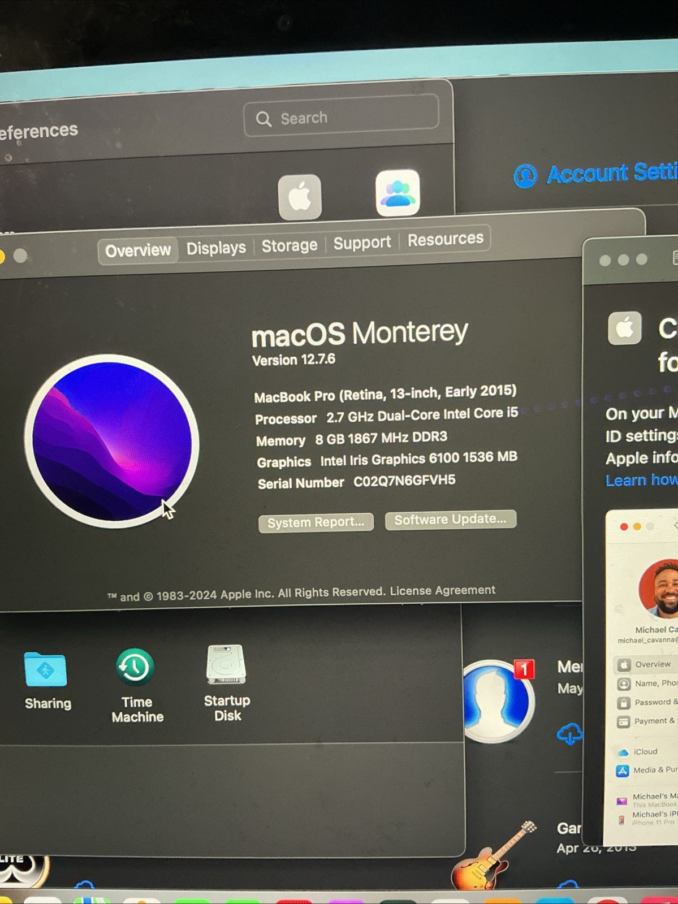This screenshot has width=678, height=904.
Task: Click the minimize button of About This Mac
Action: pyautogui.click(x=2, y=257)
